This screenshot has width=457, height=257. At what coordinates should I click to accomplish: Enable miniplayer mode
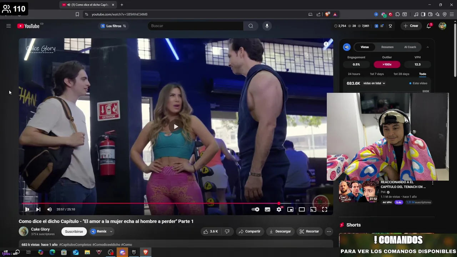click(x=290, y=210)
